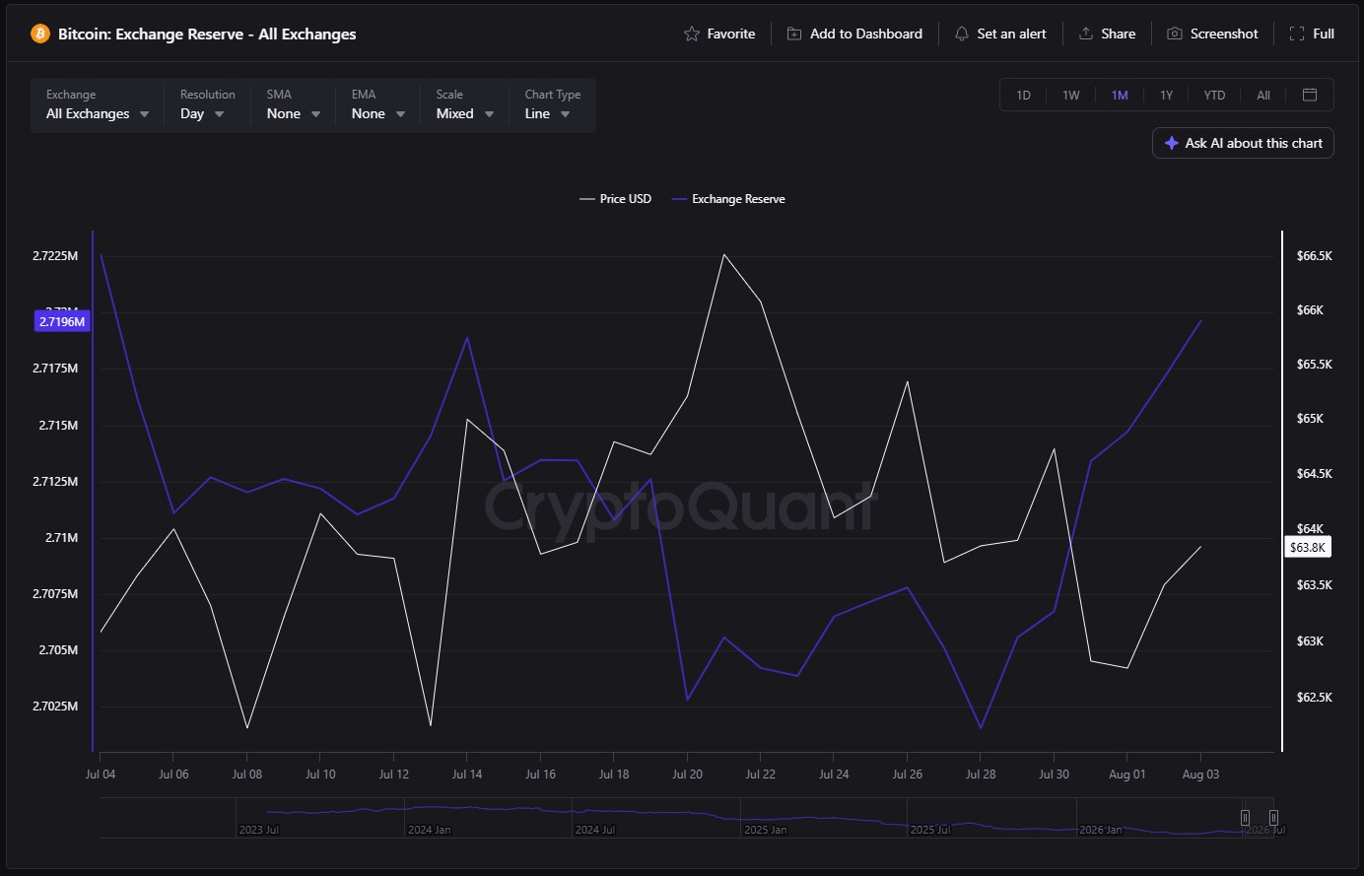Expand the Chart Type Line dropdown
Viewport: 1364px width, 876px height.
point(552,104)
